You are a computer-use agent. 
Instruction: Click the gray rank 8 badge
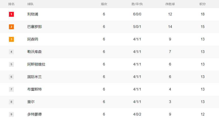tap(11, 102)
